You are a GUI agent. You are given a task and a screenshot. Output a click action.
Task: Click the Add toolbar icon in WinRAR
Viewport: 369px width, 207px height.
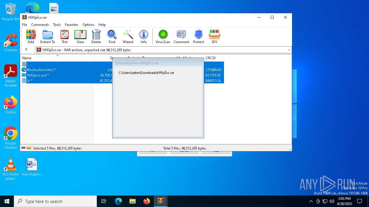click(31, 37)
